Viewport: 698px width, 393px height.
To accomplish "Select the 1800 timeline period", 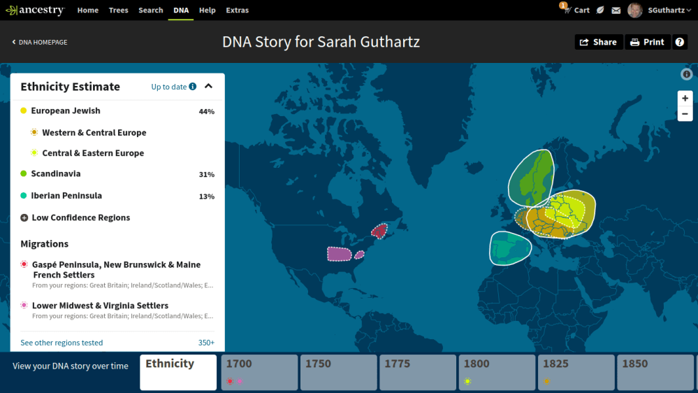I will click(496, 372).
